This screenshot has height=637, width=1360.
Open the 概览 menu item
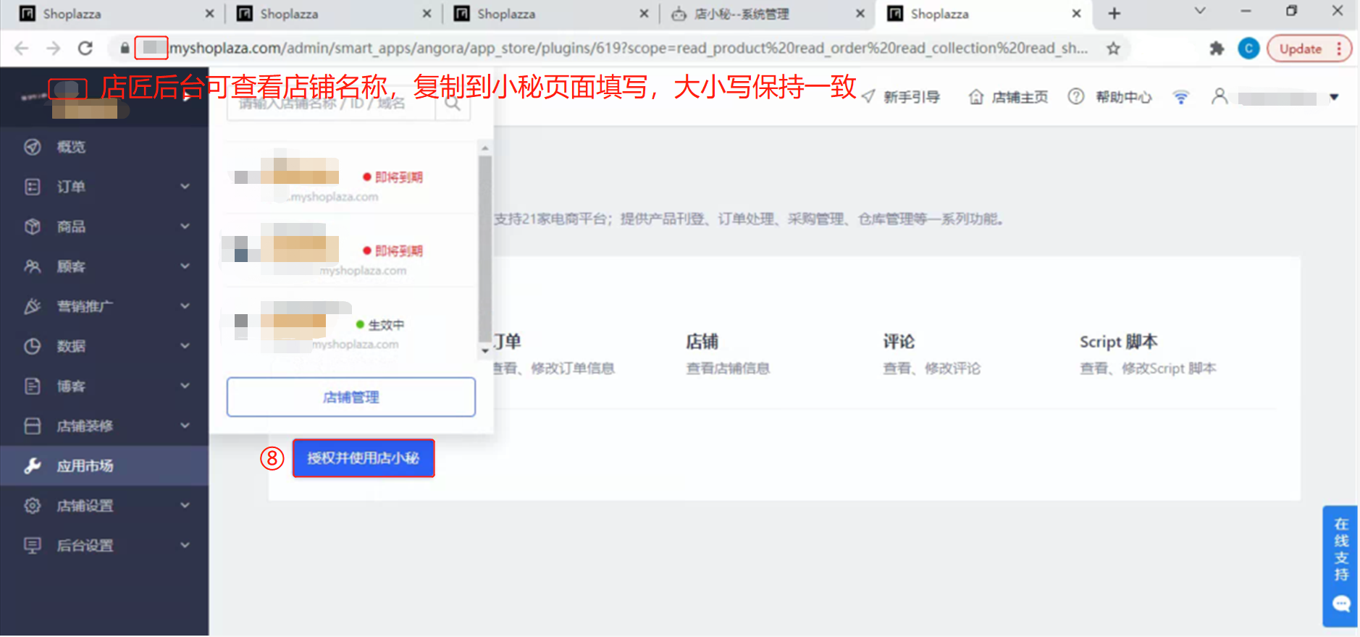pyautogui.click(x=104, y=147)
